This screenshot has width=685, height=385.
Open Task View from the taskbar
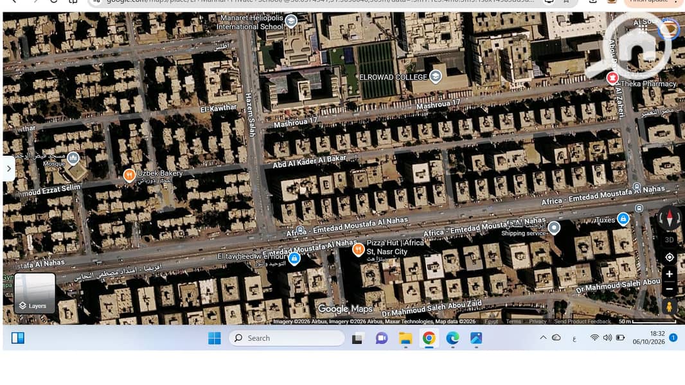coord(357,338)
